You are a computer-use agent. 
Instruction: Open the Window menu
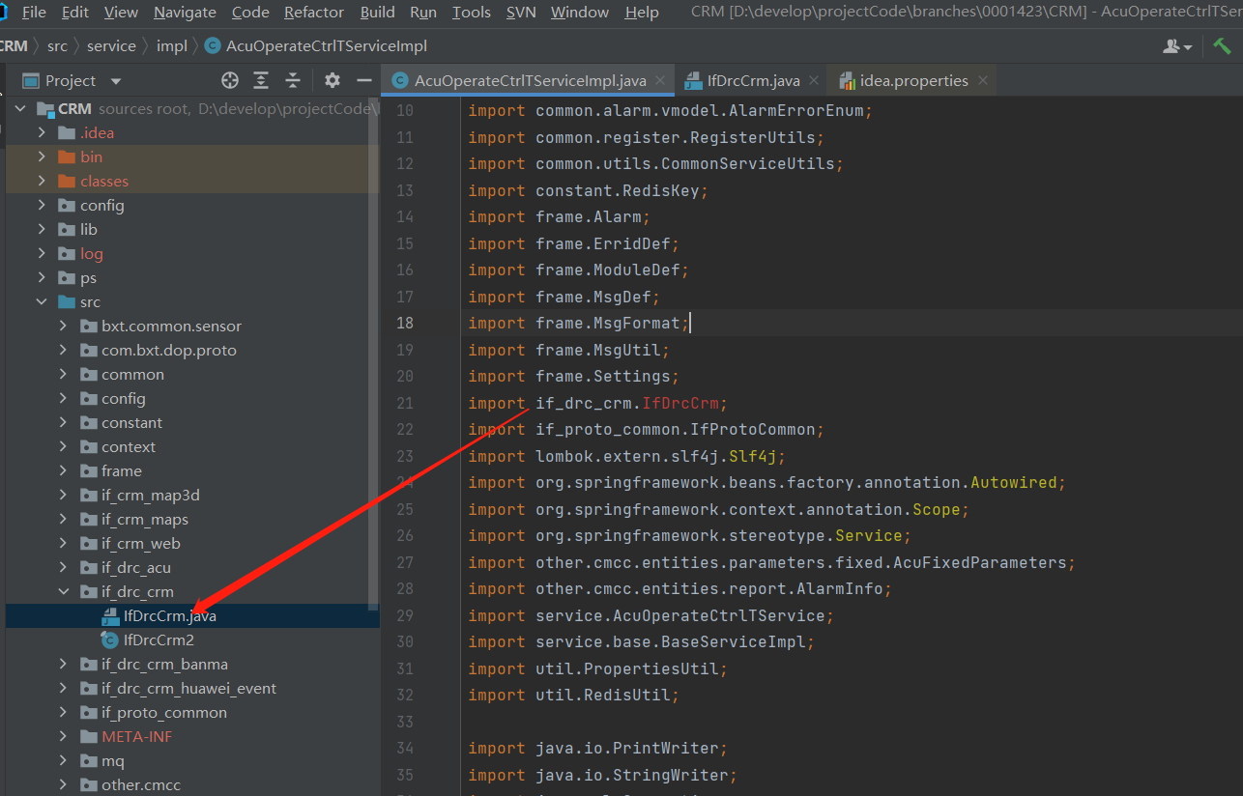pos(580,12)
